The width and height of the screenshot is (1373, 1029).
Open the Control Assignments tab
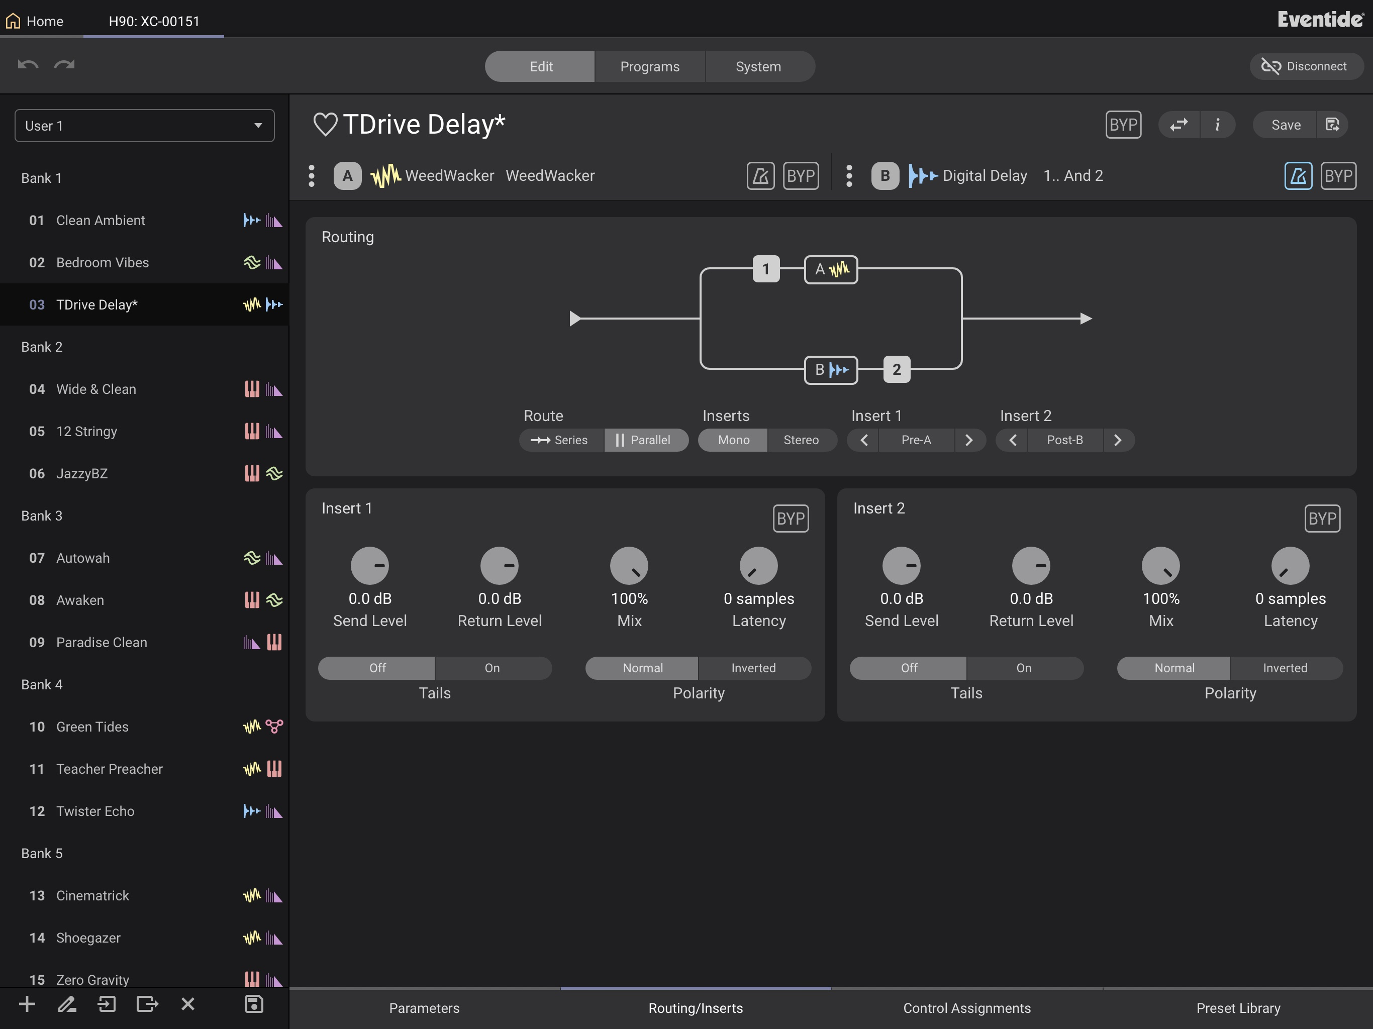(x=967, y=1008)
